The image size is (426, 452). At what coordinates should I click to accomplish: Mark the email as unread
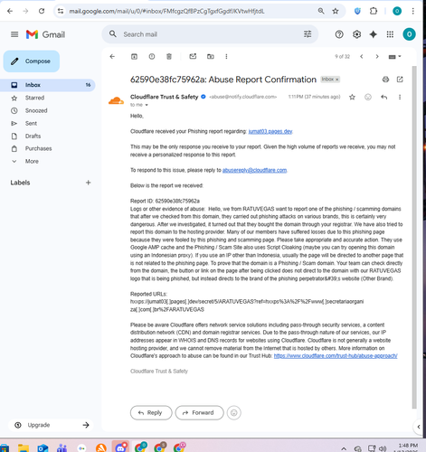click(x=193, y=56)
